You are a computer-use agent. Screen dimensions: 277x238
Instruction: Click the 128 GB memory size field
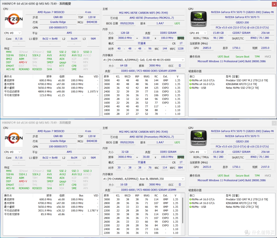(x=125, y=33)
